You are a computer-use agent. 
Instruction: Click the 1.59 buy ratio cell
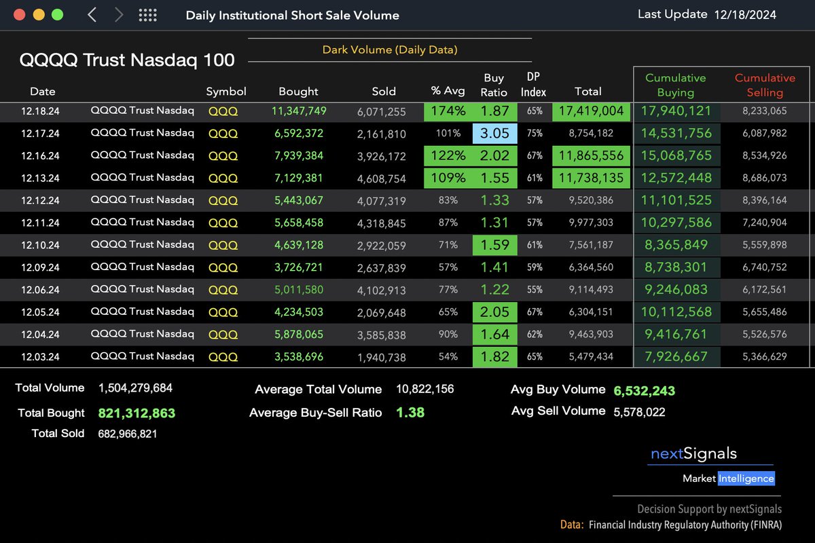pyautogui.click(x=494, y=244)
